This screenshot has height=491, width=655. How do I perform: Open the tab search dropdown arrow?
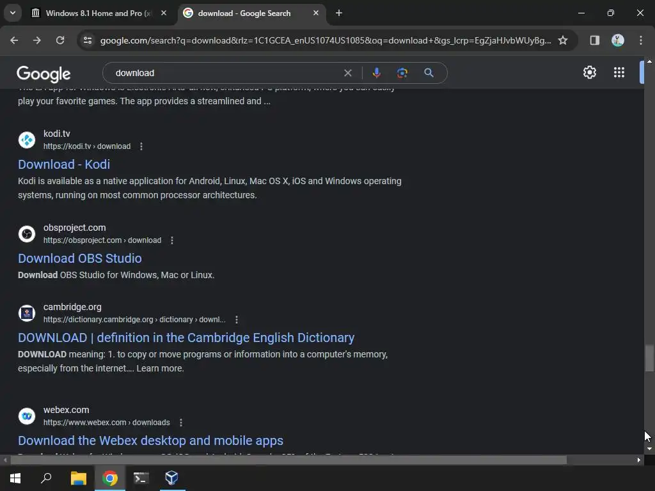coord(13,13)
